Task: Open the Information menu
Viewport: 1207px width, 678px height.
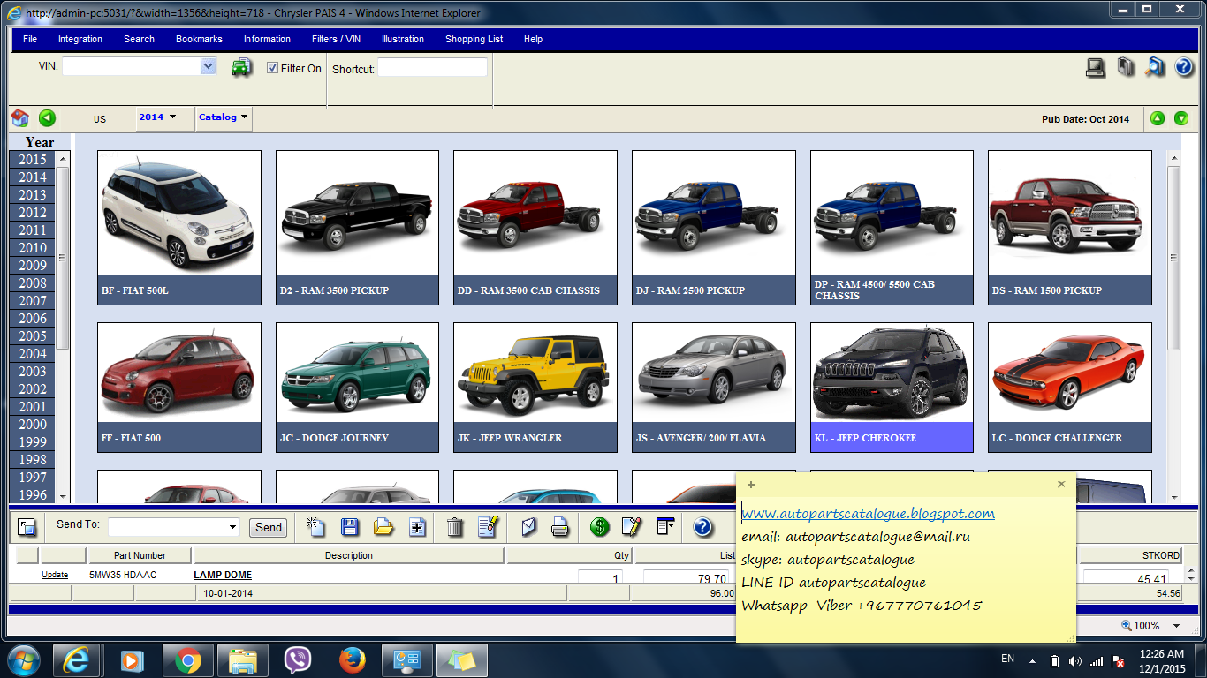Action: pos(267,39)
